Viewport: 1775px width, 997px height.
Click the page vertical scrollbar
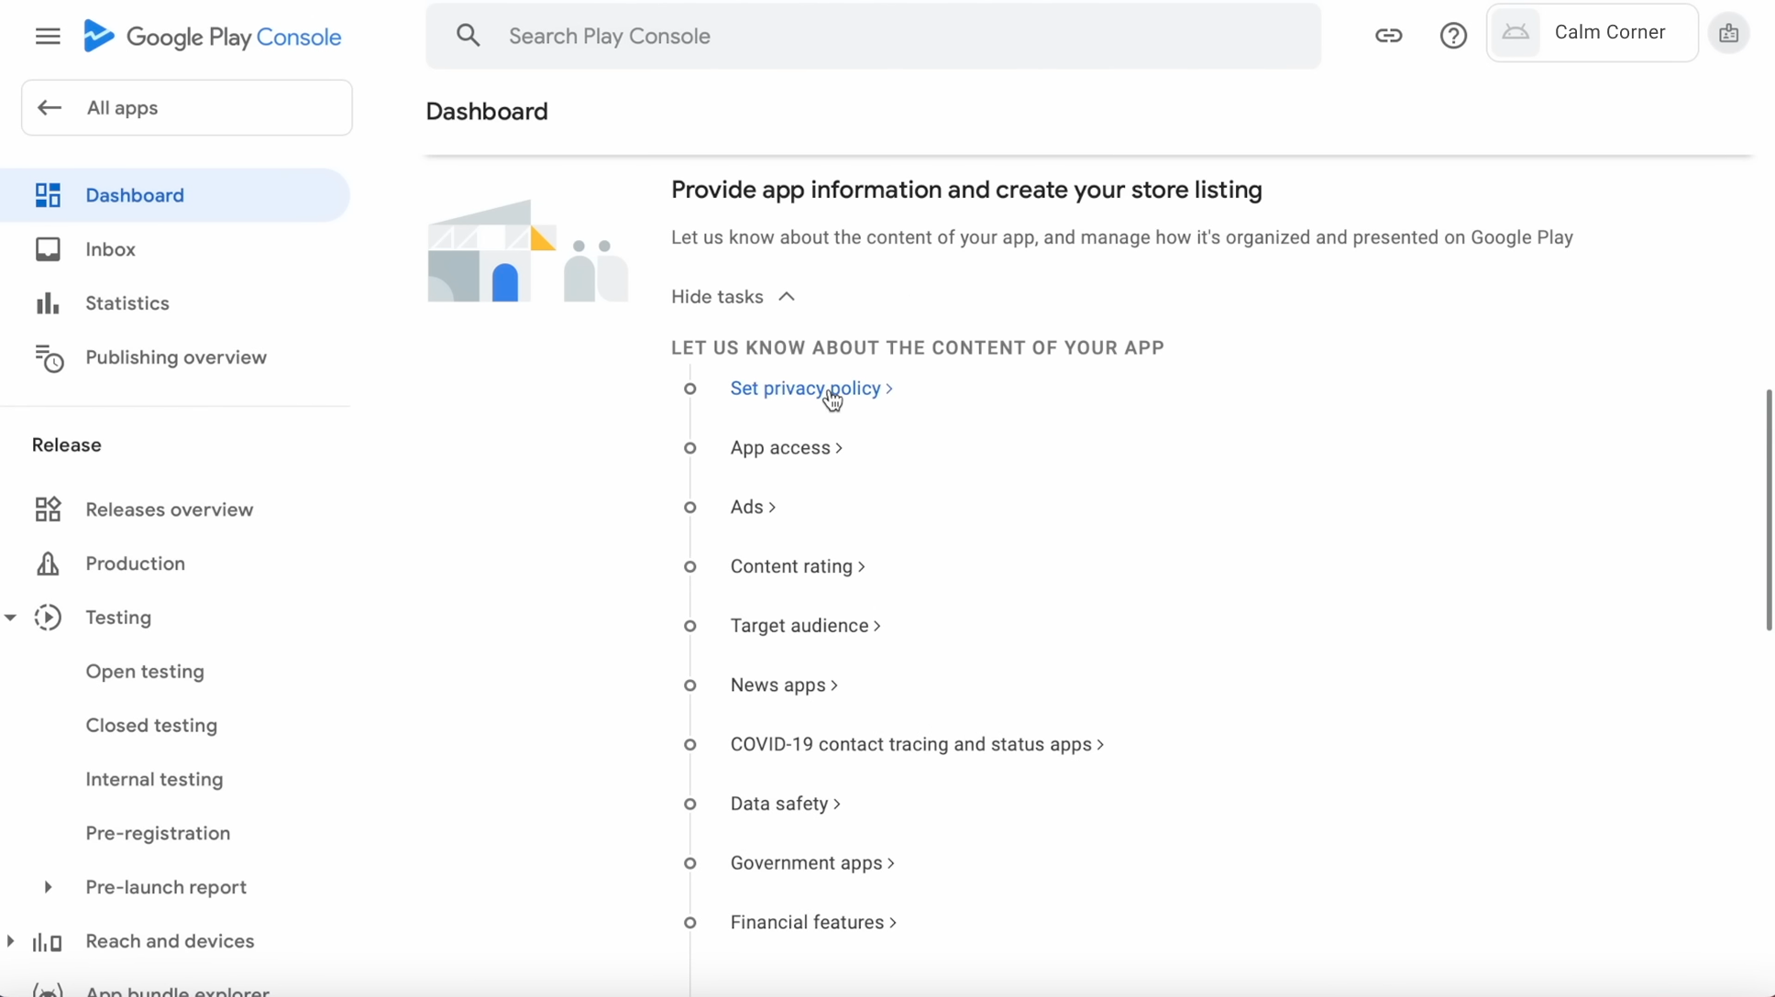coord(1769,509)
